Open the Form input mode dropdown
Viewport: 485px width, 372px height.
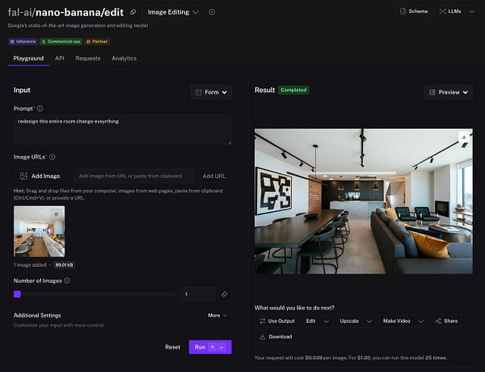click(211, 92)
